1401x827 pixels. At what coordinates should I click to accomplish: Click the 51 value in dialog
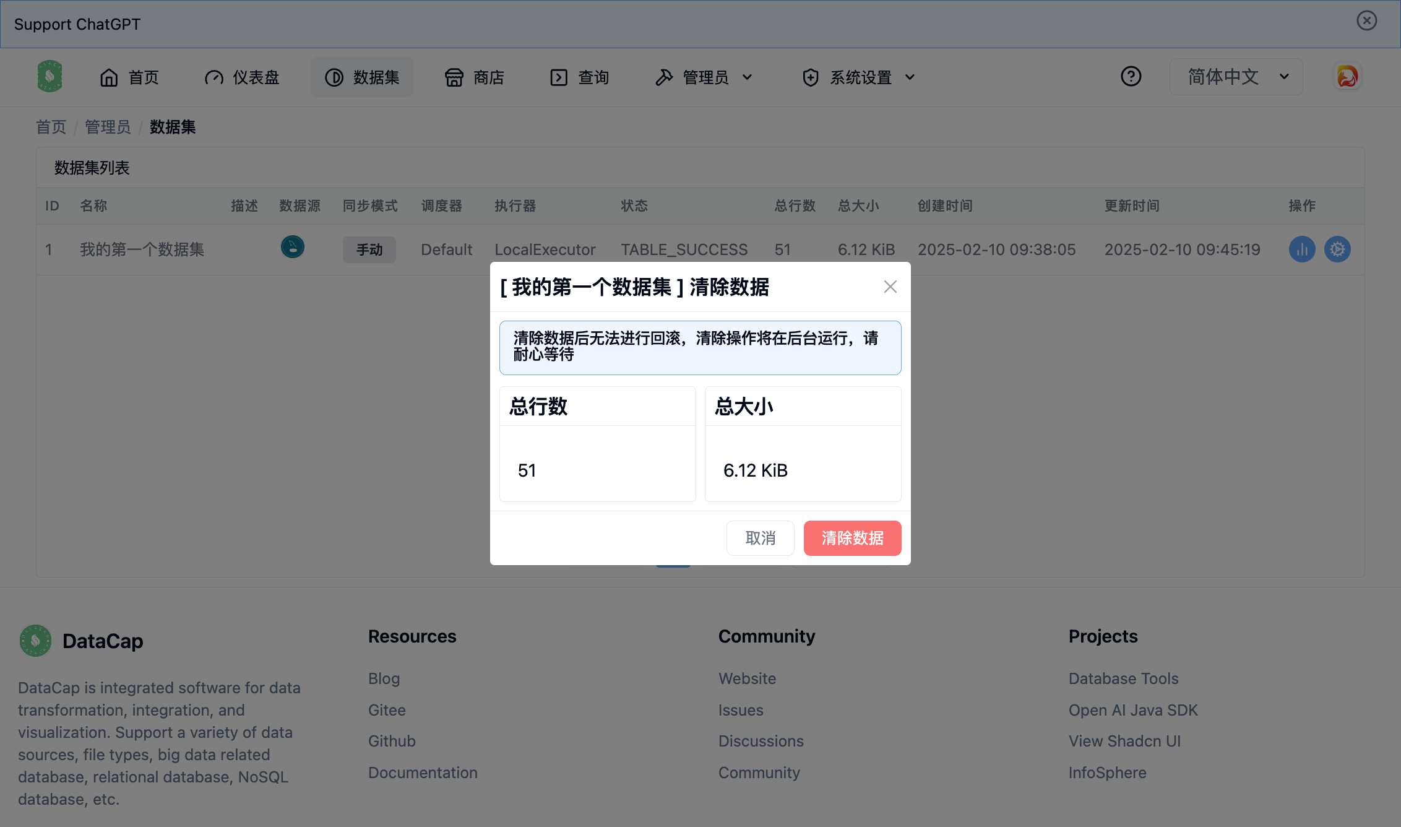[527, 470]
